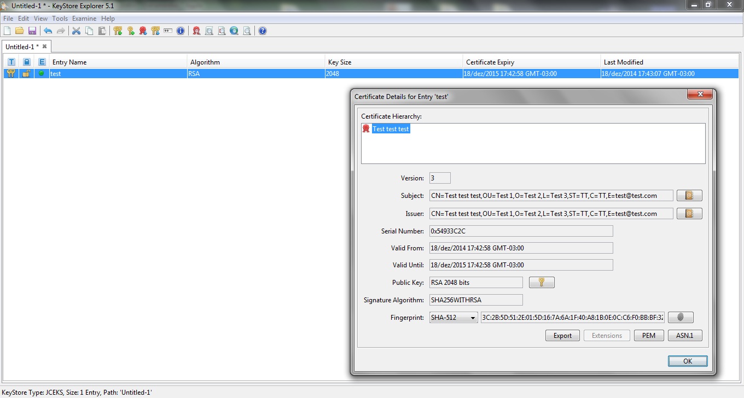This screenshot has height=398, width=744.
Task: Click the last examine magnifier toolbar icon
Action: point(247,31)
